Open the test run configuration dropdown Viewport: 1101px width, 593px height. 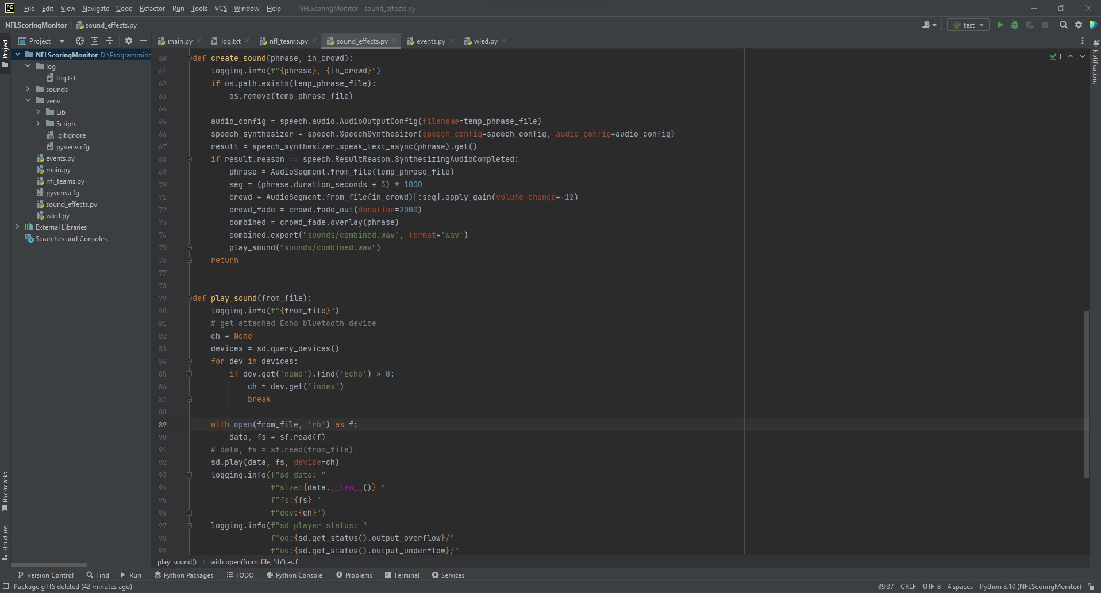[x=969, y=25]
